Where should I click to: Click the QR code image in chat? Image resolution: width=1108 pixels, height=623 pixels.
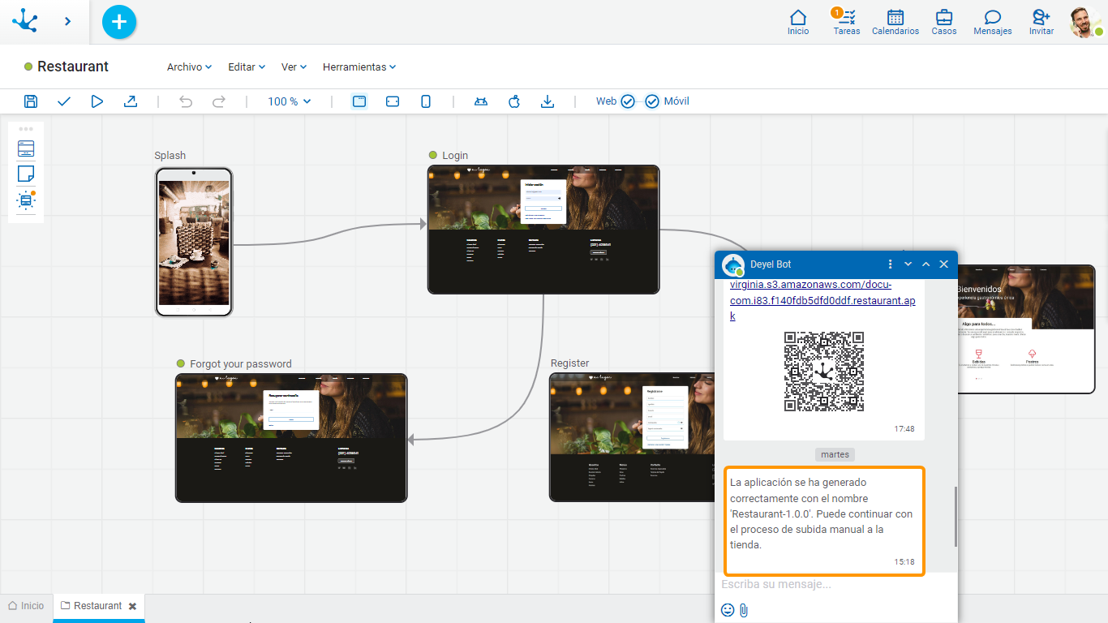click(x=824, y=372)
